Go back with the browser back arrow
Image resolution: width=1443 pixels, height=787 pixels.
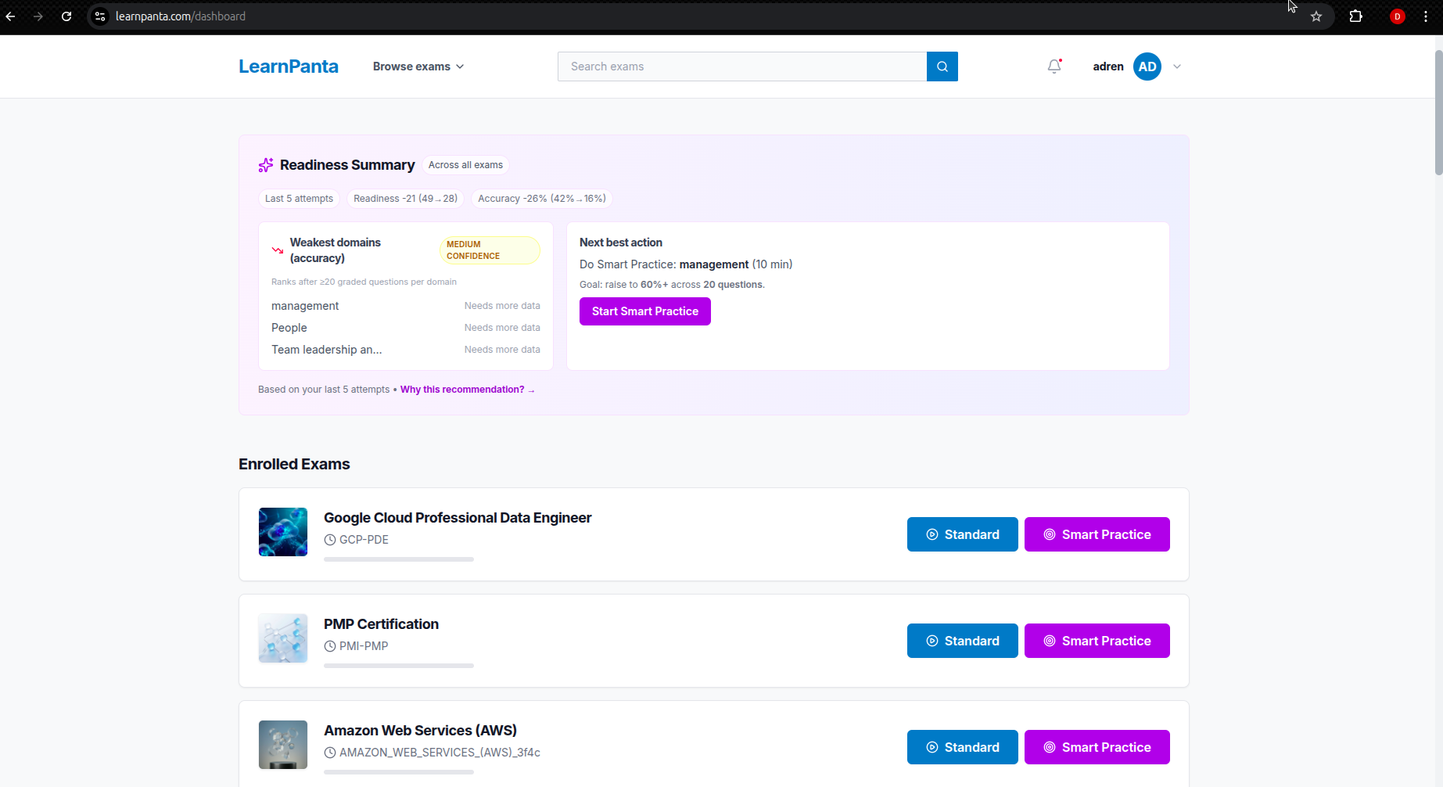coord(11,16)
